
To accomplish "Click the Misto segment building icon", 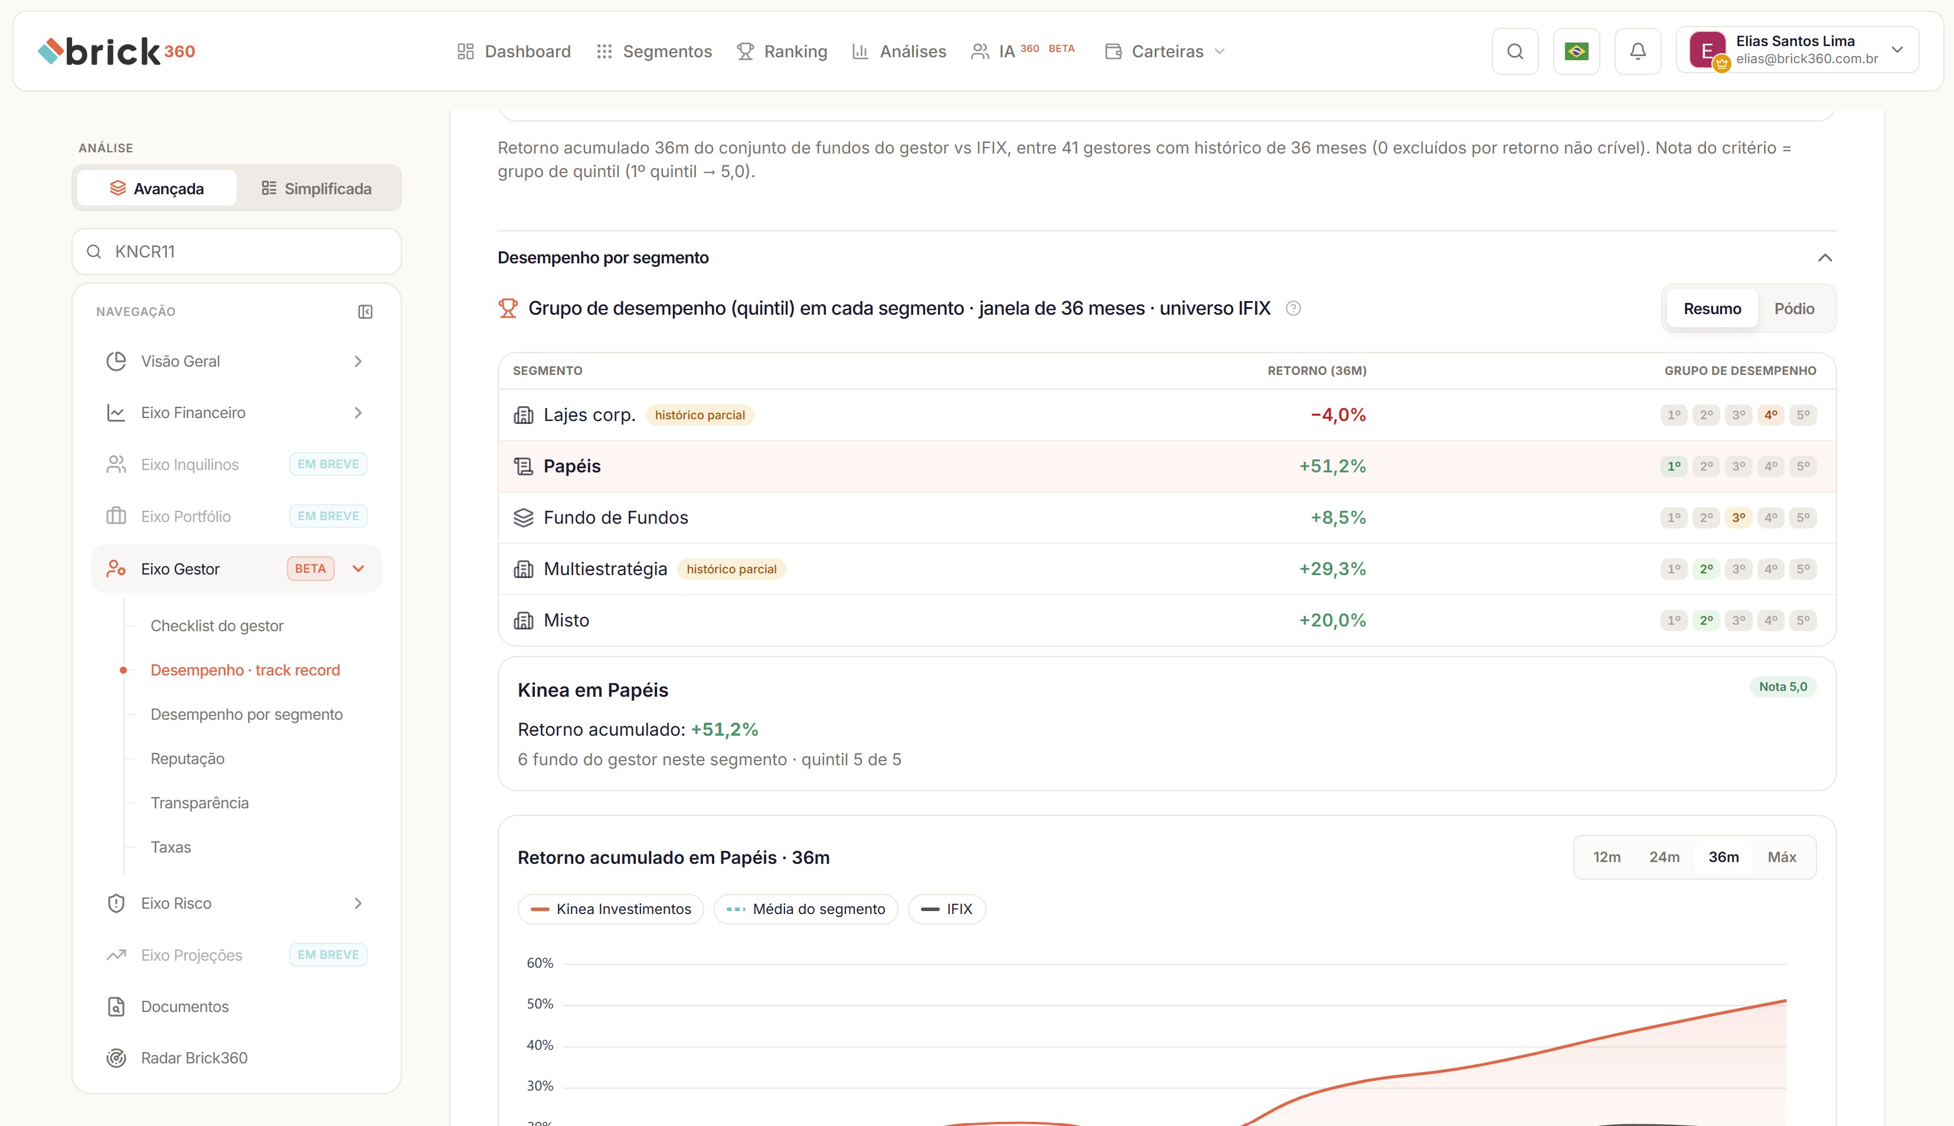I will pos(523,620).
